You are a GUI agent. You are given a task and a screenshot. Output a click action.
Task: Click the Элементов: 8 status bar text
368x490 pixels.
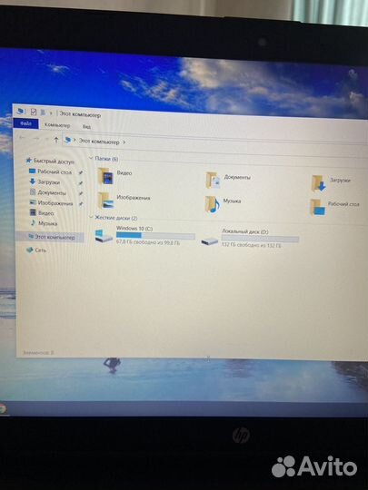pos(38,352)
